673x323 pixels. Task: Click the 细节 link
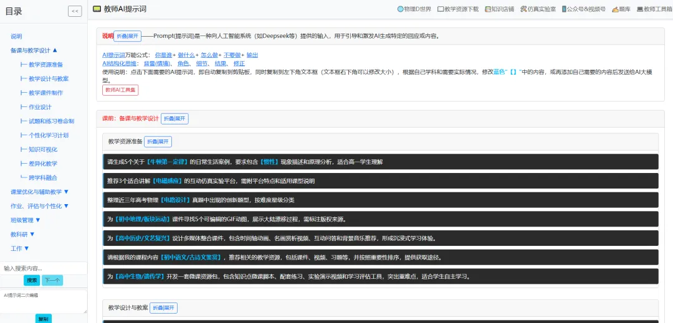[202, 63]
